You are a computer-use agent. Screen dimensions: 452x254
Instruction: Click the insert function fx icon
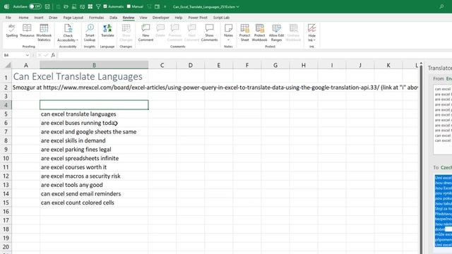53,55
